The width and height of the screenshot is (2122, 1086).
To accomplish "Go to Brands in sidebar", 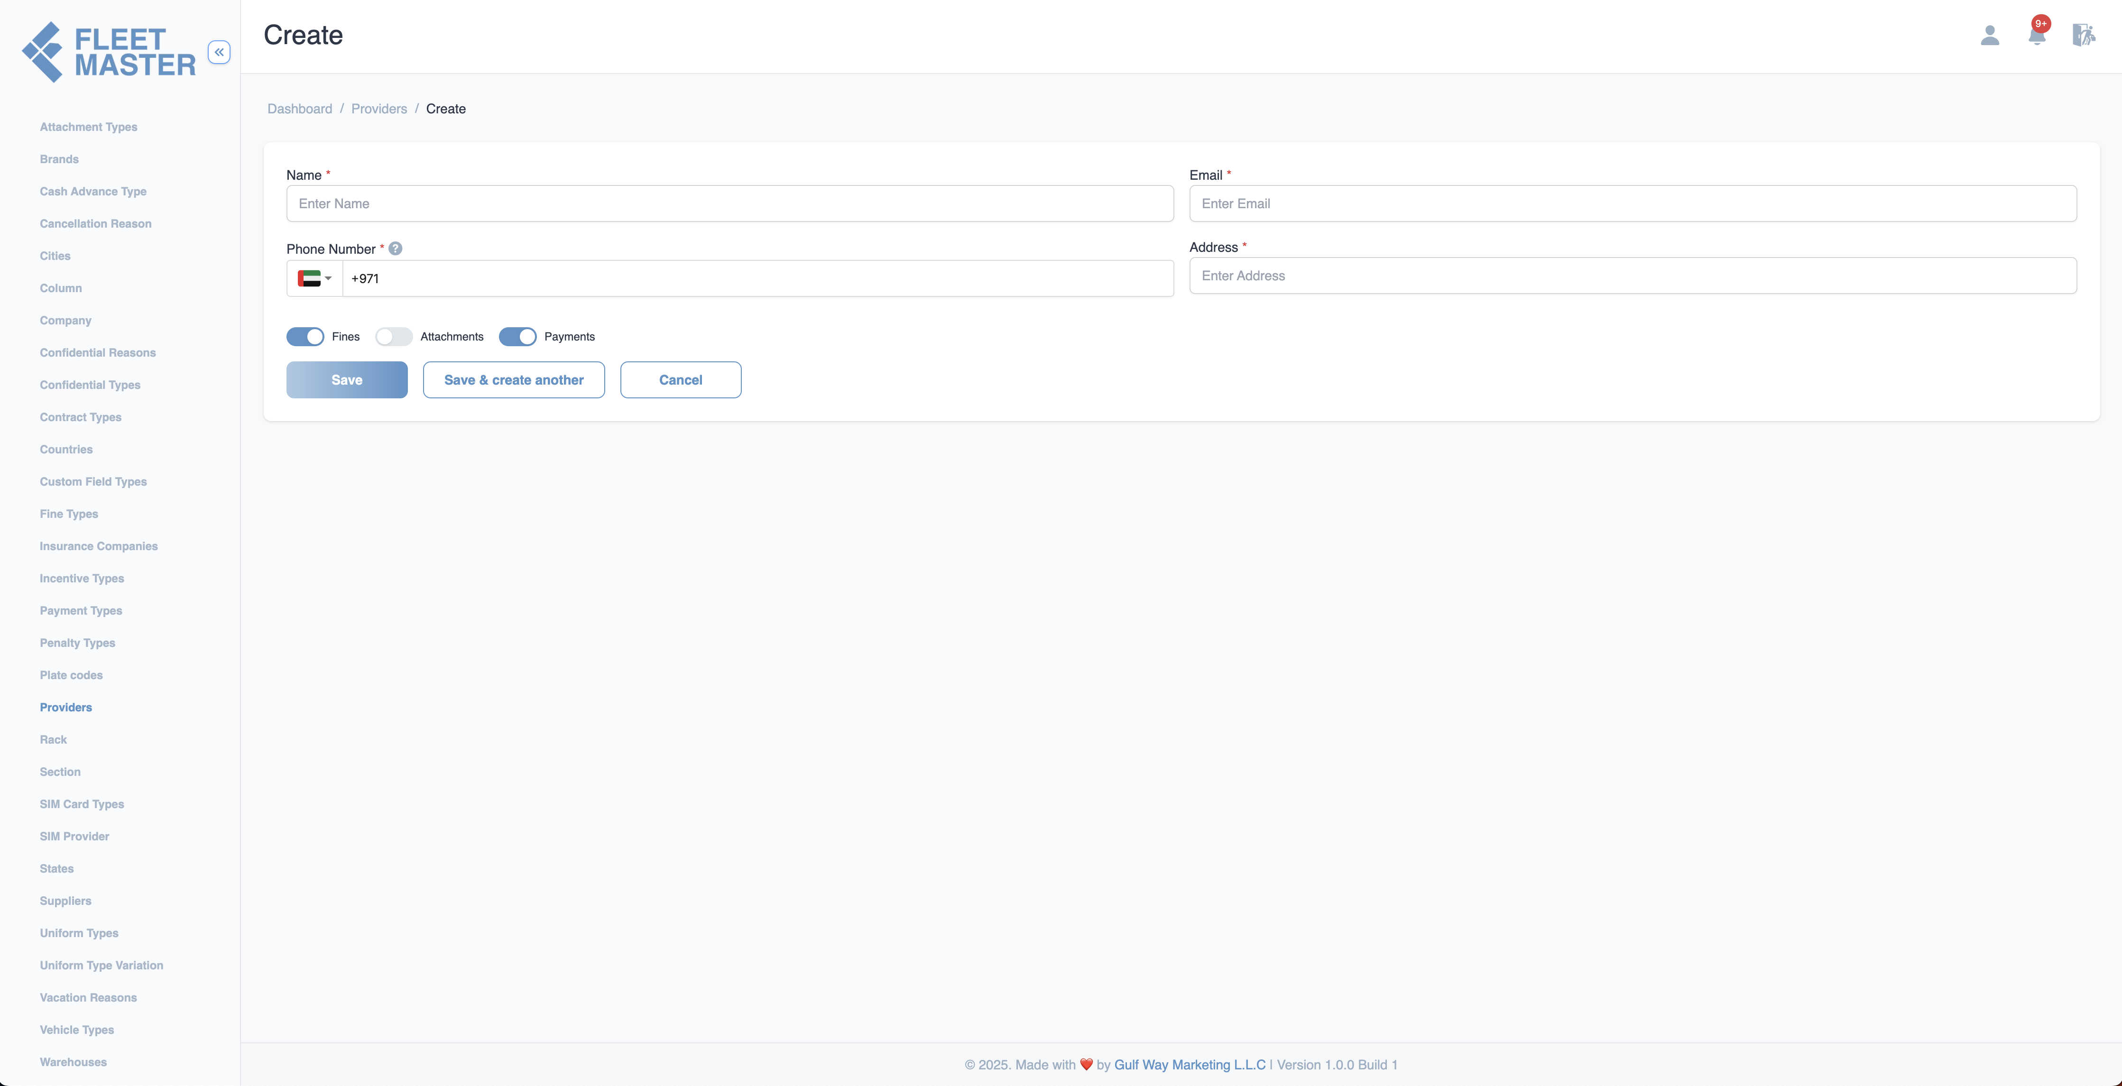I will point(59,159).
